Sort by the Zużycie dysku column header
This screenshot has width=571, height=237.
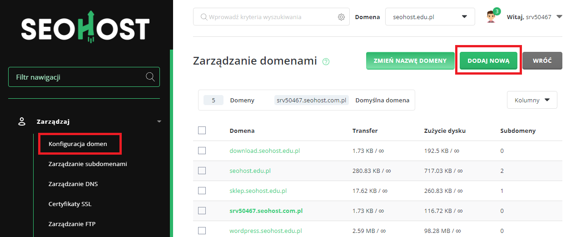click(x=445, y=131)
